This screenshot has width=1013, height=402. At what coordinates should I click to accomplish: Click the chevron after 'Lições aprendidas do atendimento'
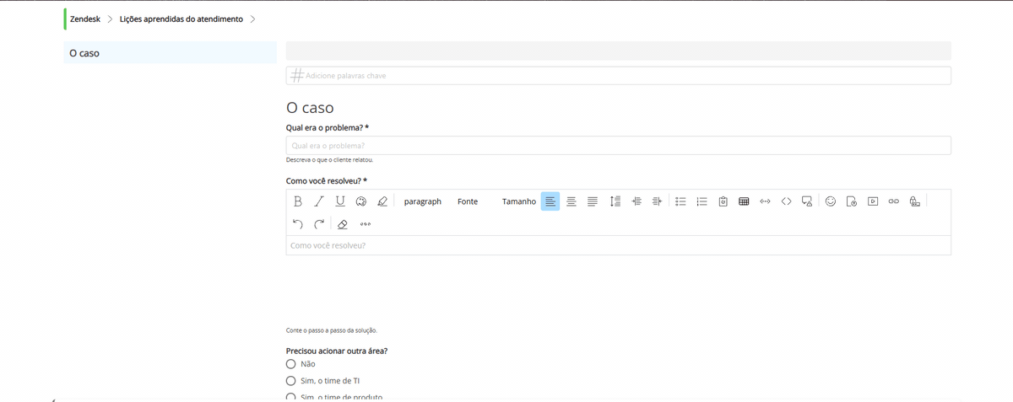click(253, 19)
